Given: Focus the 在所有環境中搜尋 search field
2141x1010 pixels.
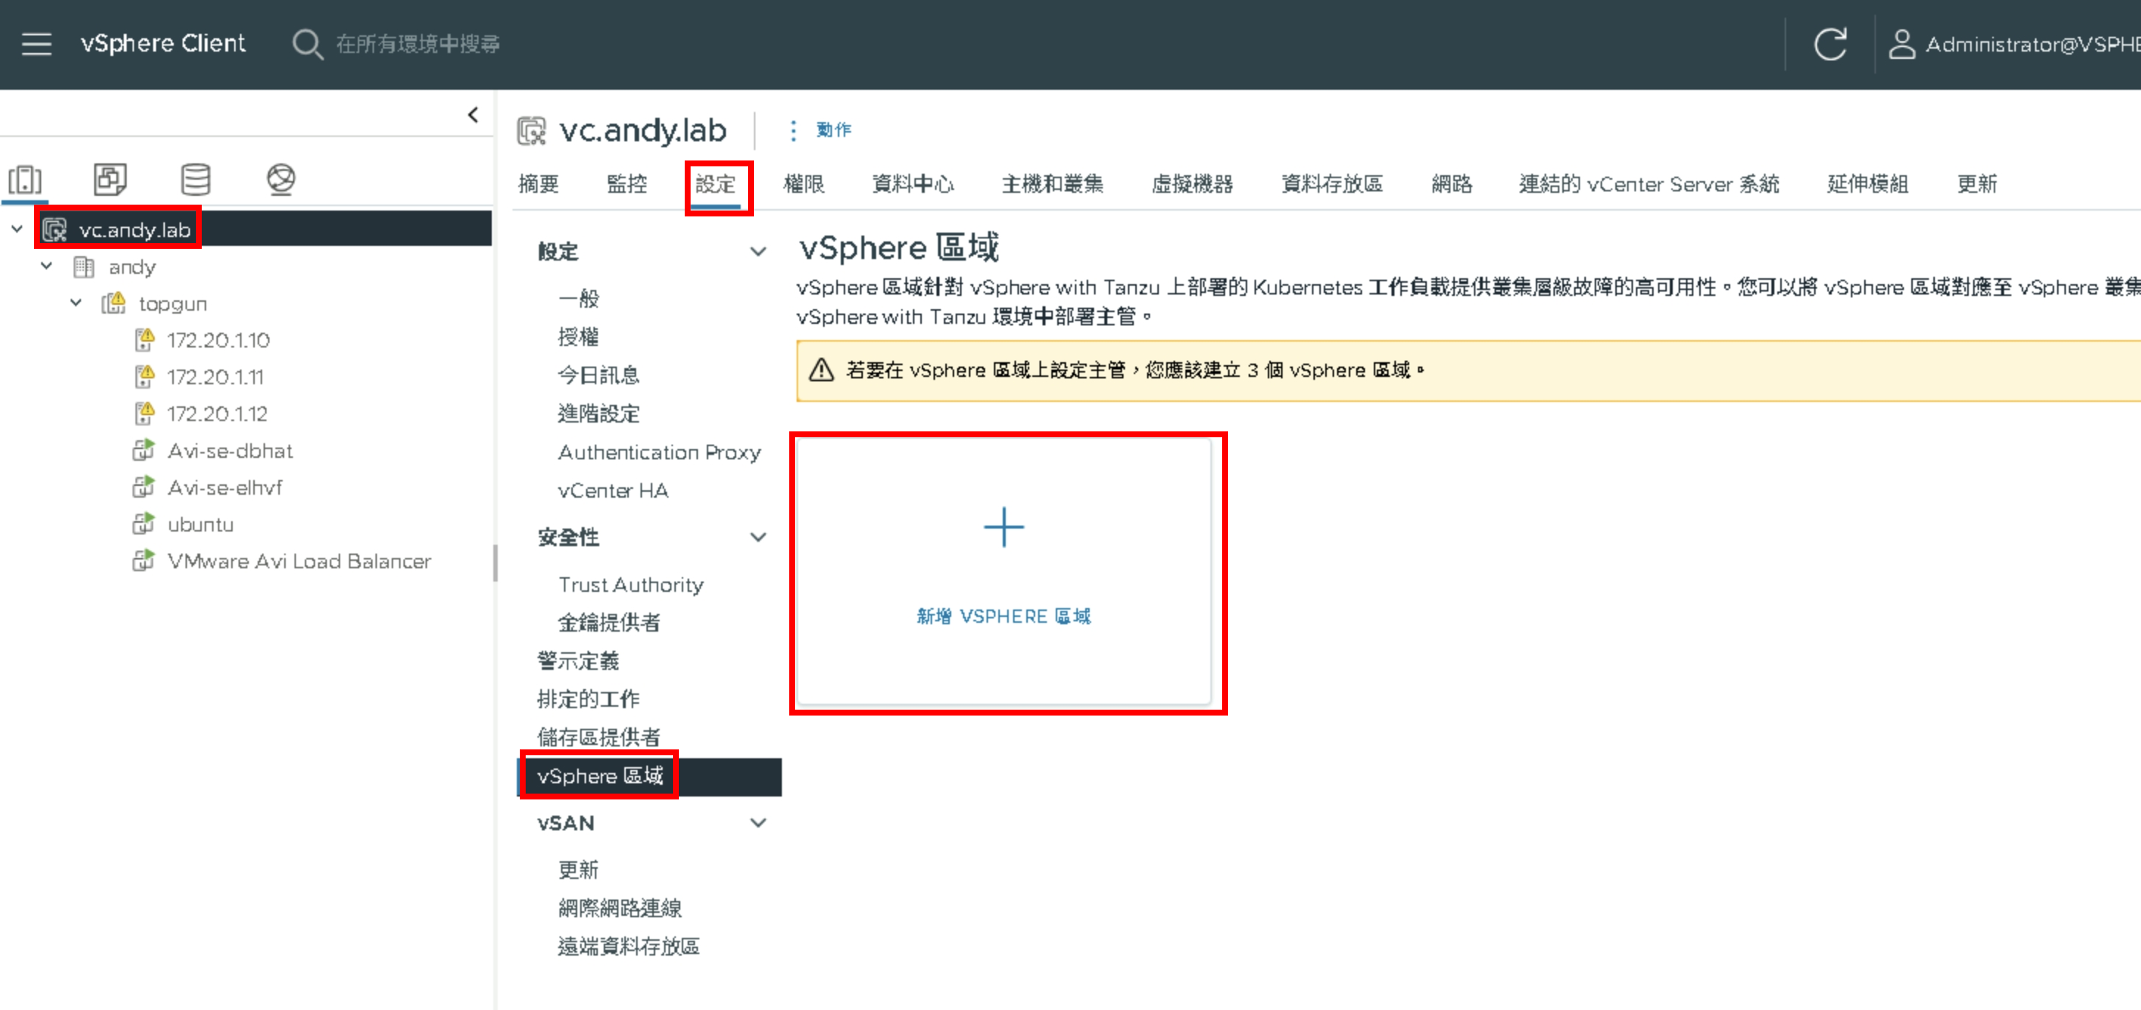Looking at the screenshot, I should (417, 43).
